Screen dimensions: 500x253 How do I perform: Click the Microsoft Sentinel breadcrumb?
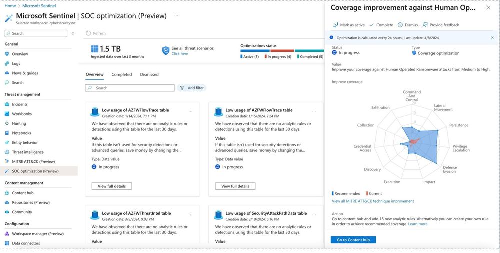pos(39,6)
